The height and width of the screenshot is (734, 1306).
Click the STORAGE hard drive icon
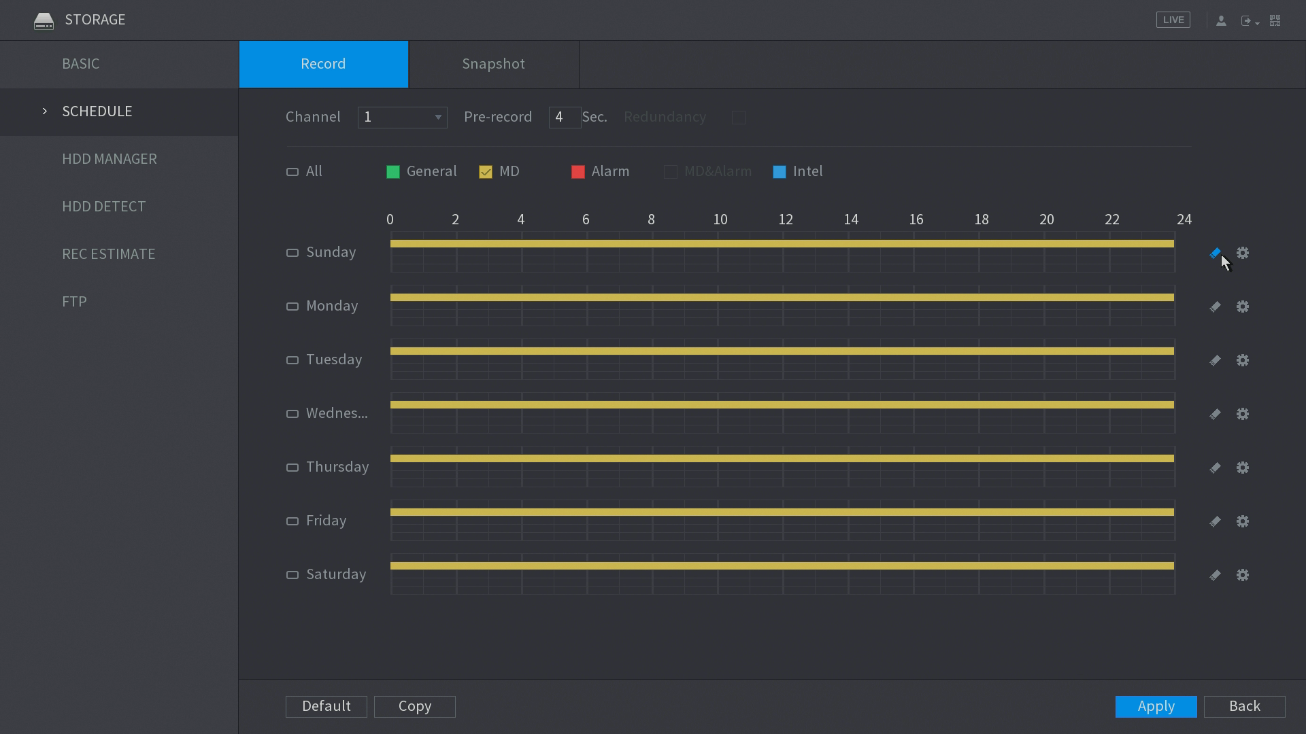[x=44, y=20]
